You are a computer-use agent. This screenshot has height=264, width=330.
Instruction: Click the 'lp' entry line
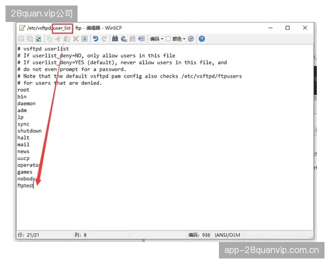20,117
